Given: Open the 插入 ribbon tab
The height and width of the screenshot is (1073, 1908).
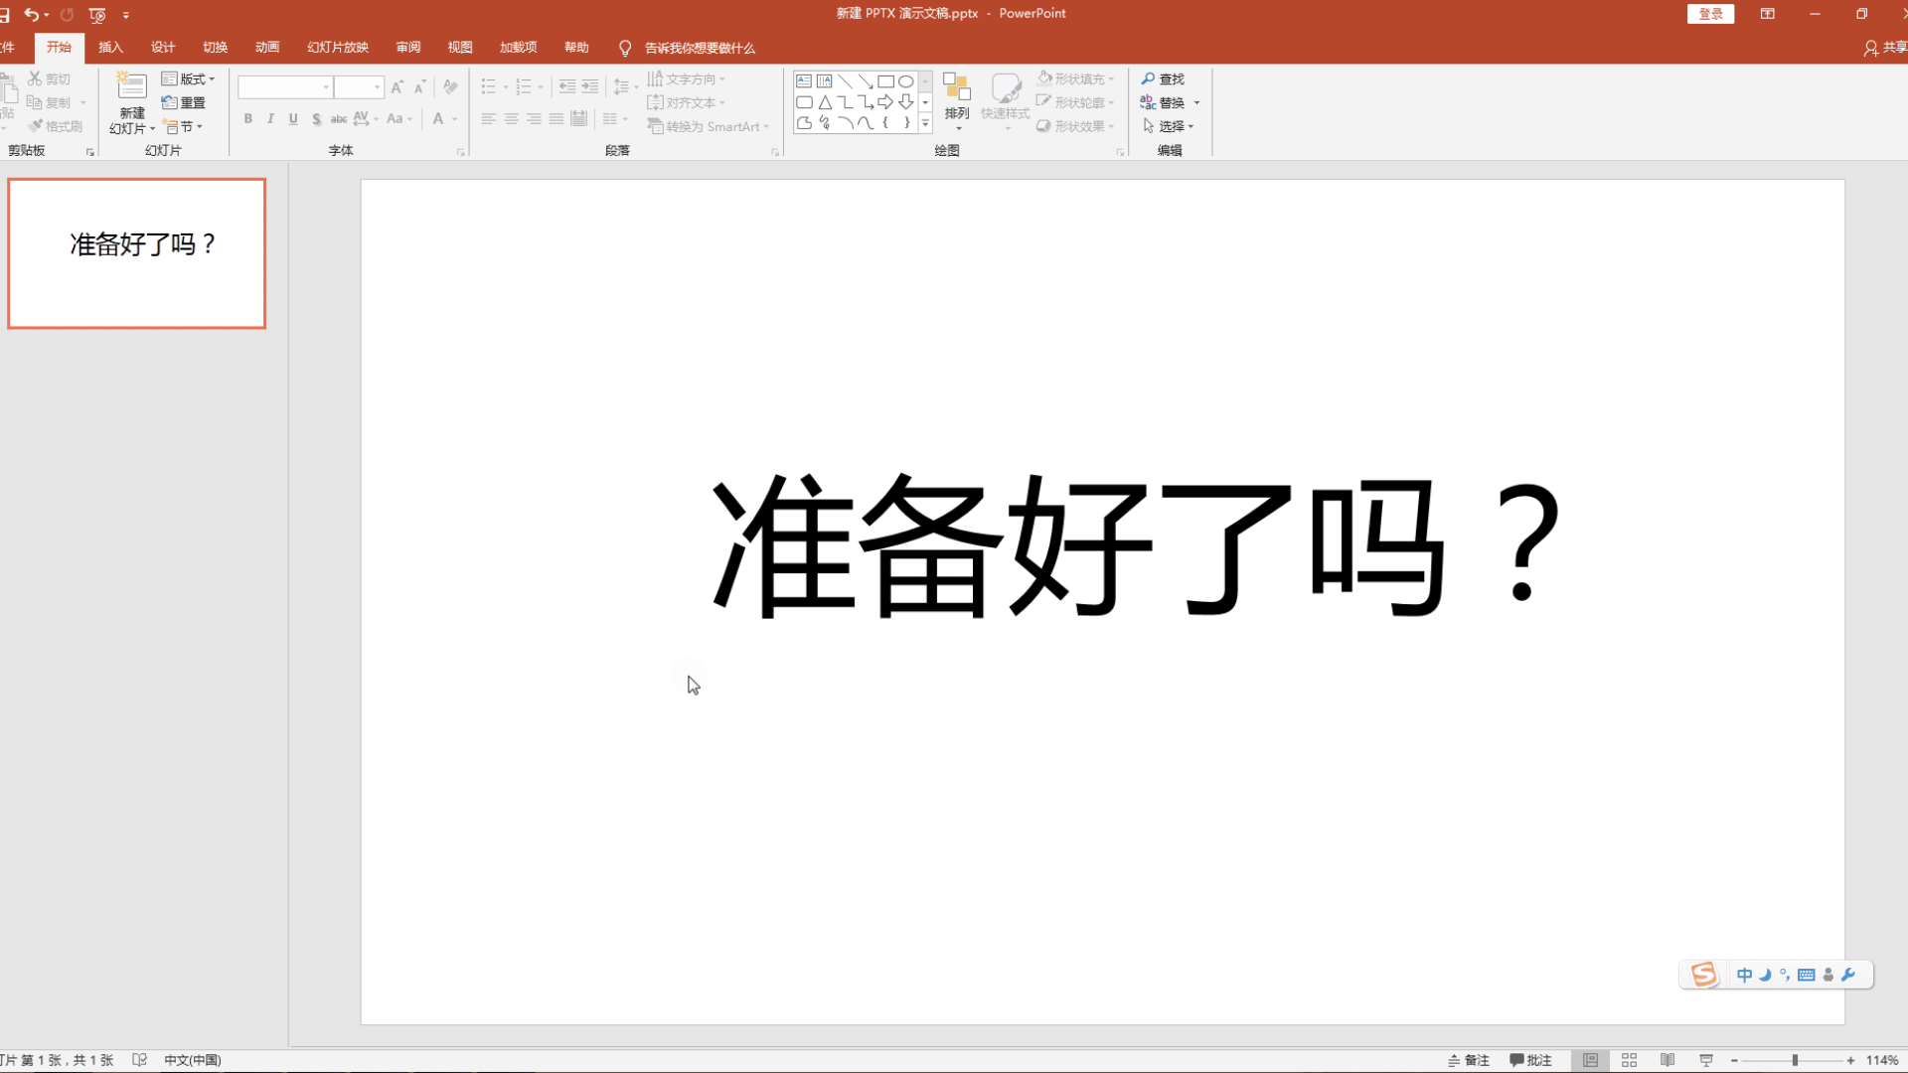Looking at the screenshot, I should [x=111, y=47].
